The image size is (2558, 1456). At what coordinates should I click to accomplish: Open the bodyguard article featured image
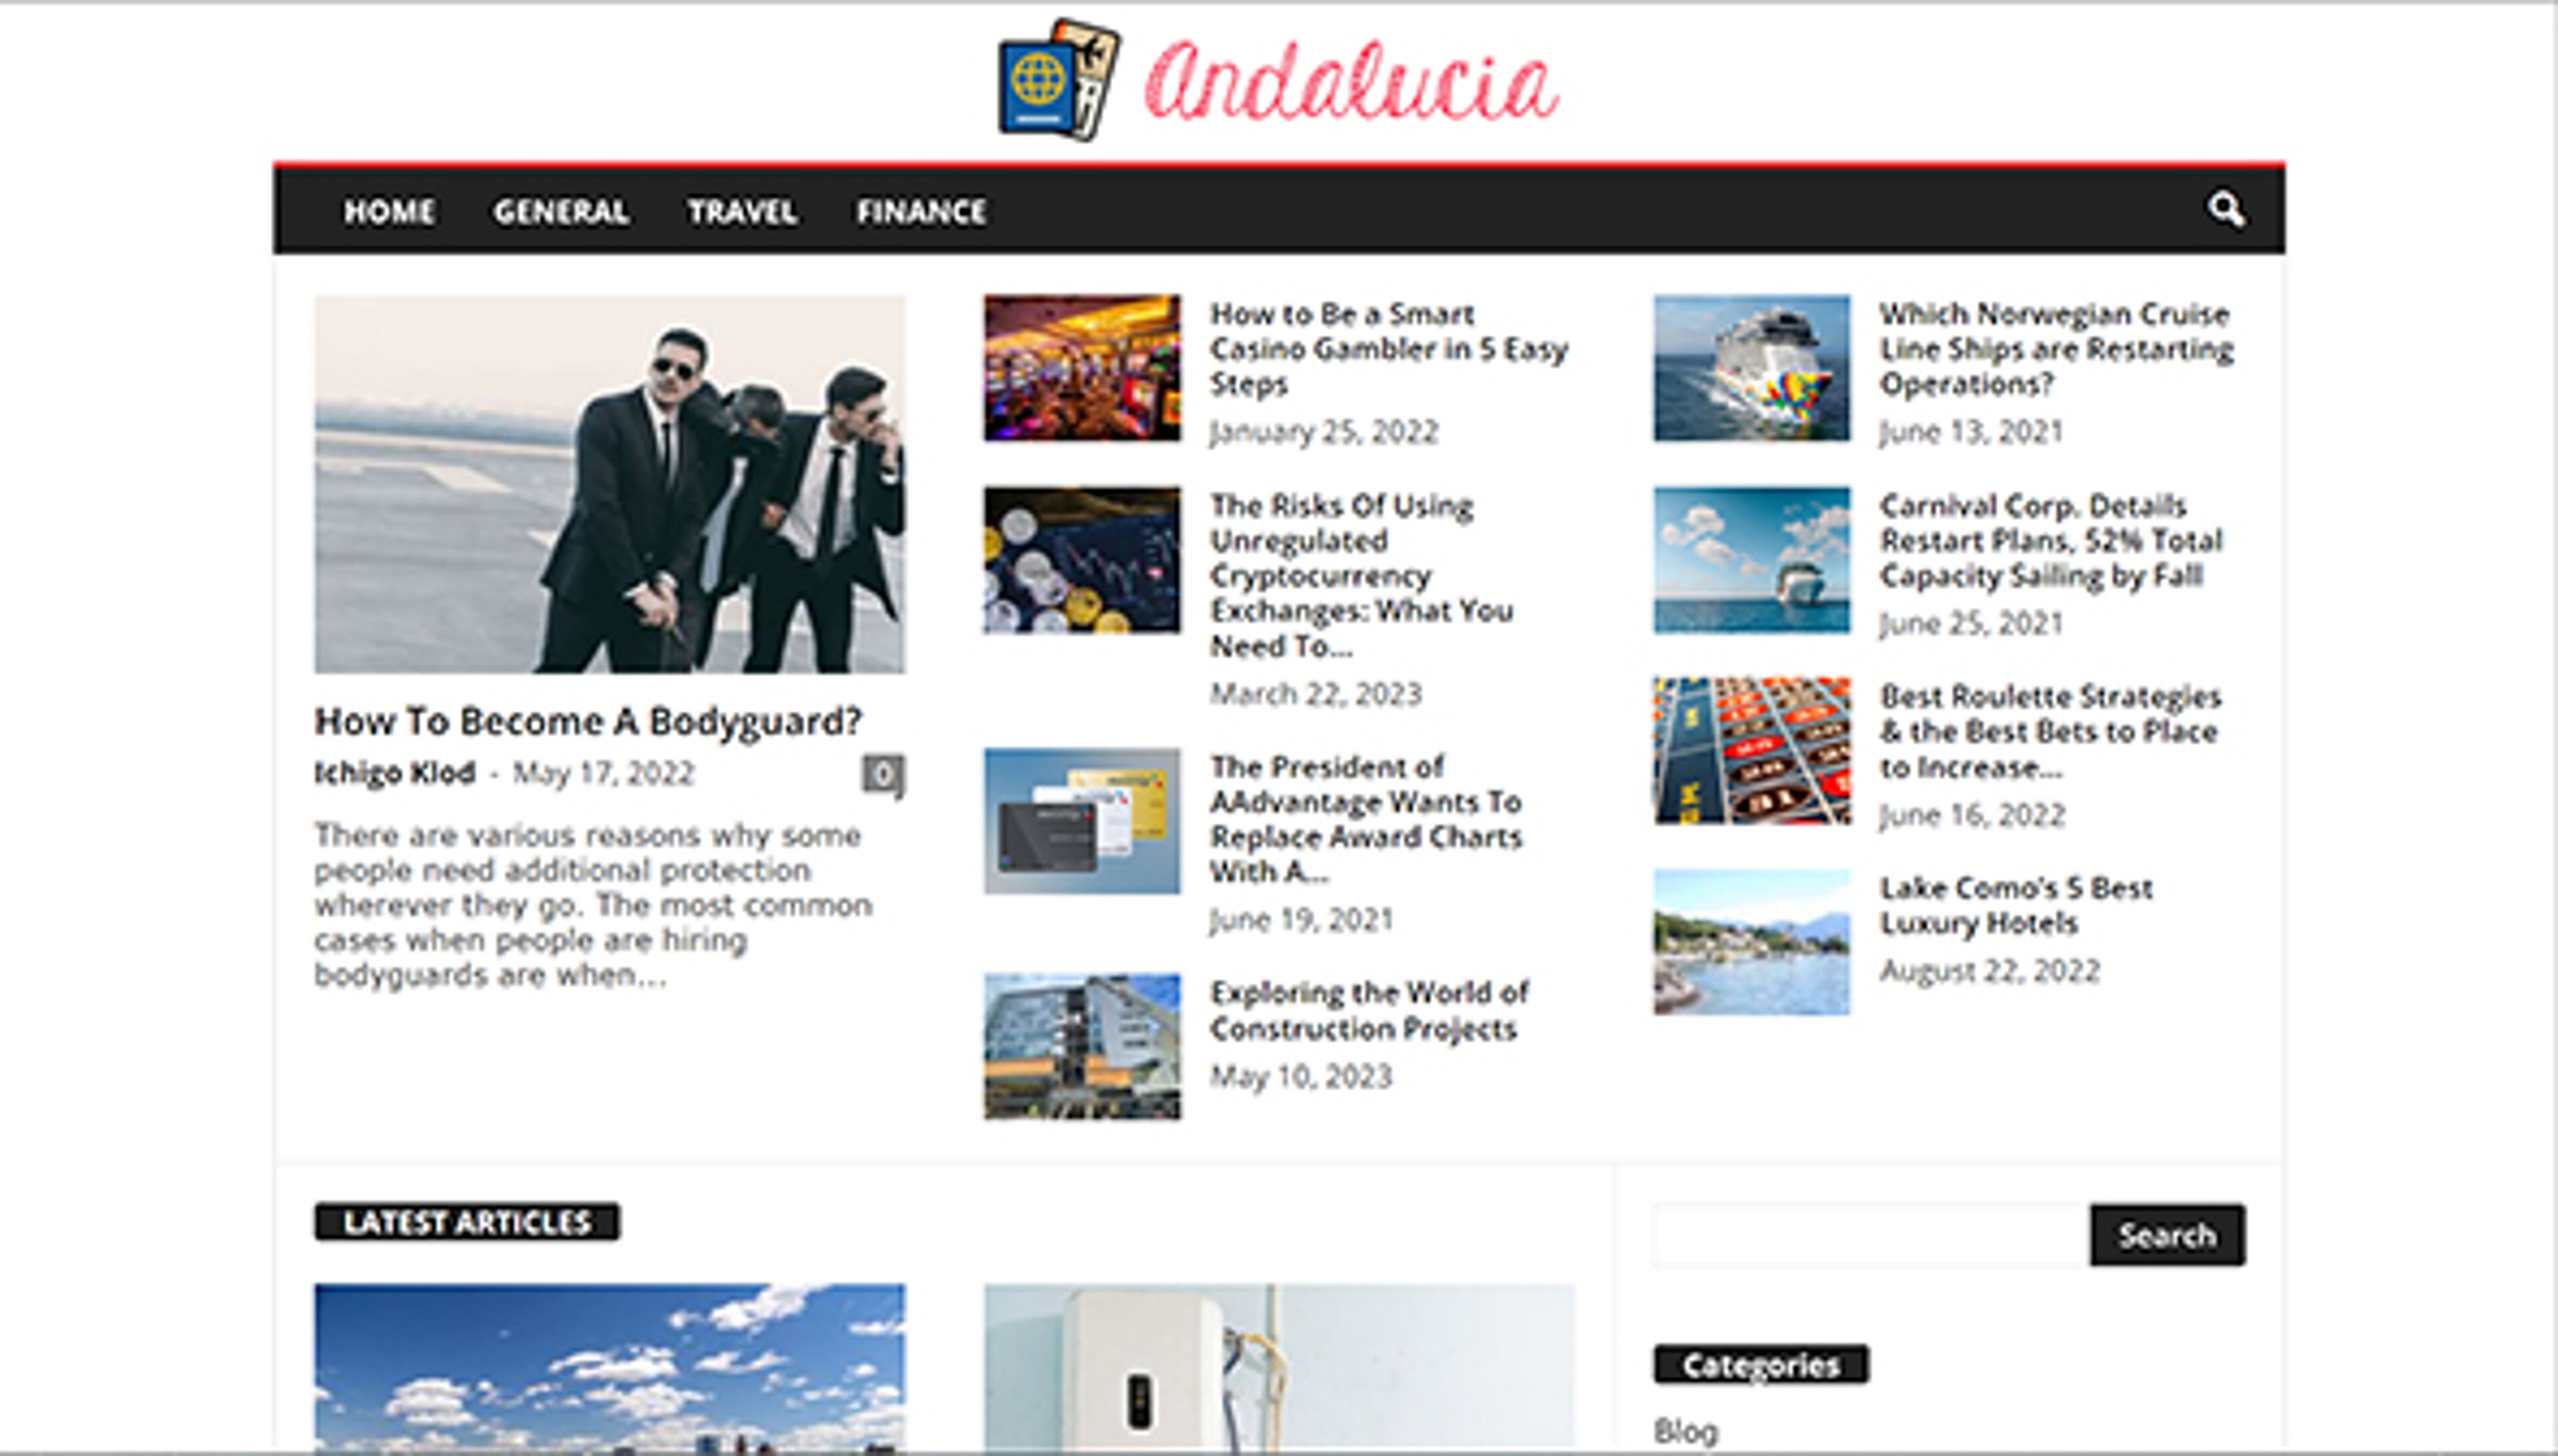click(609, 484)
